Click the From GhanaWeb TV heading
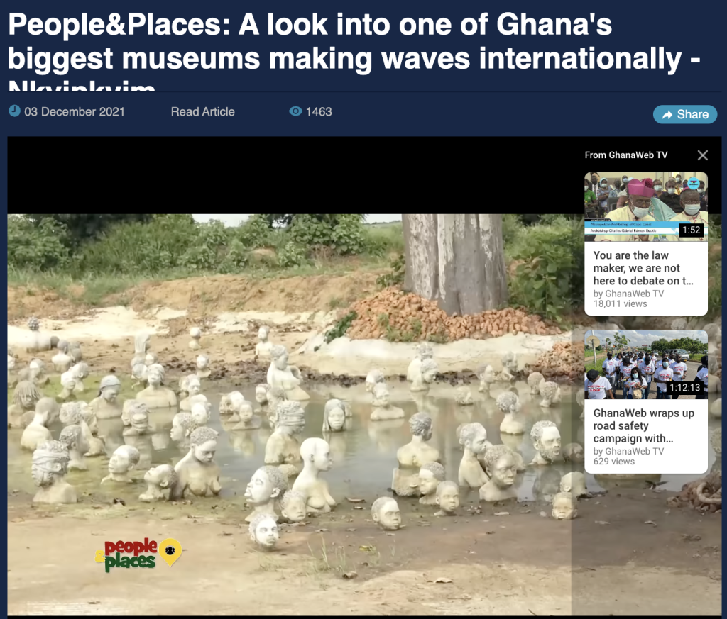This screenshot has height=619, width=727. [x=626, y=155]
